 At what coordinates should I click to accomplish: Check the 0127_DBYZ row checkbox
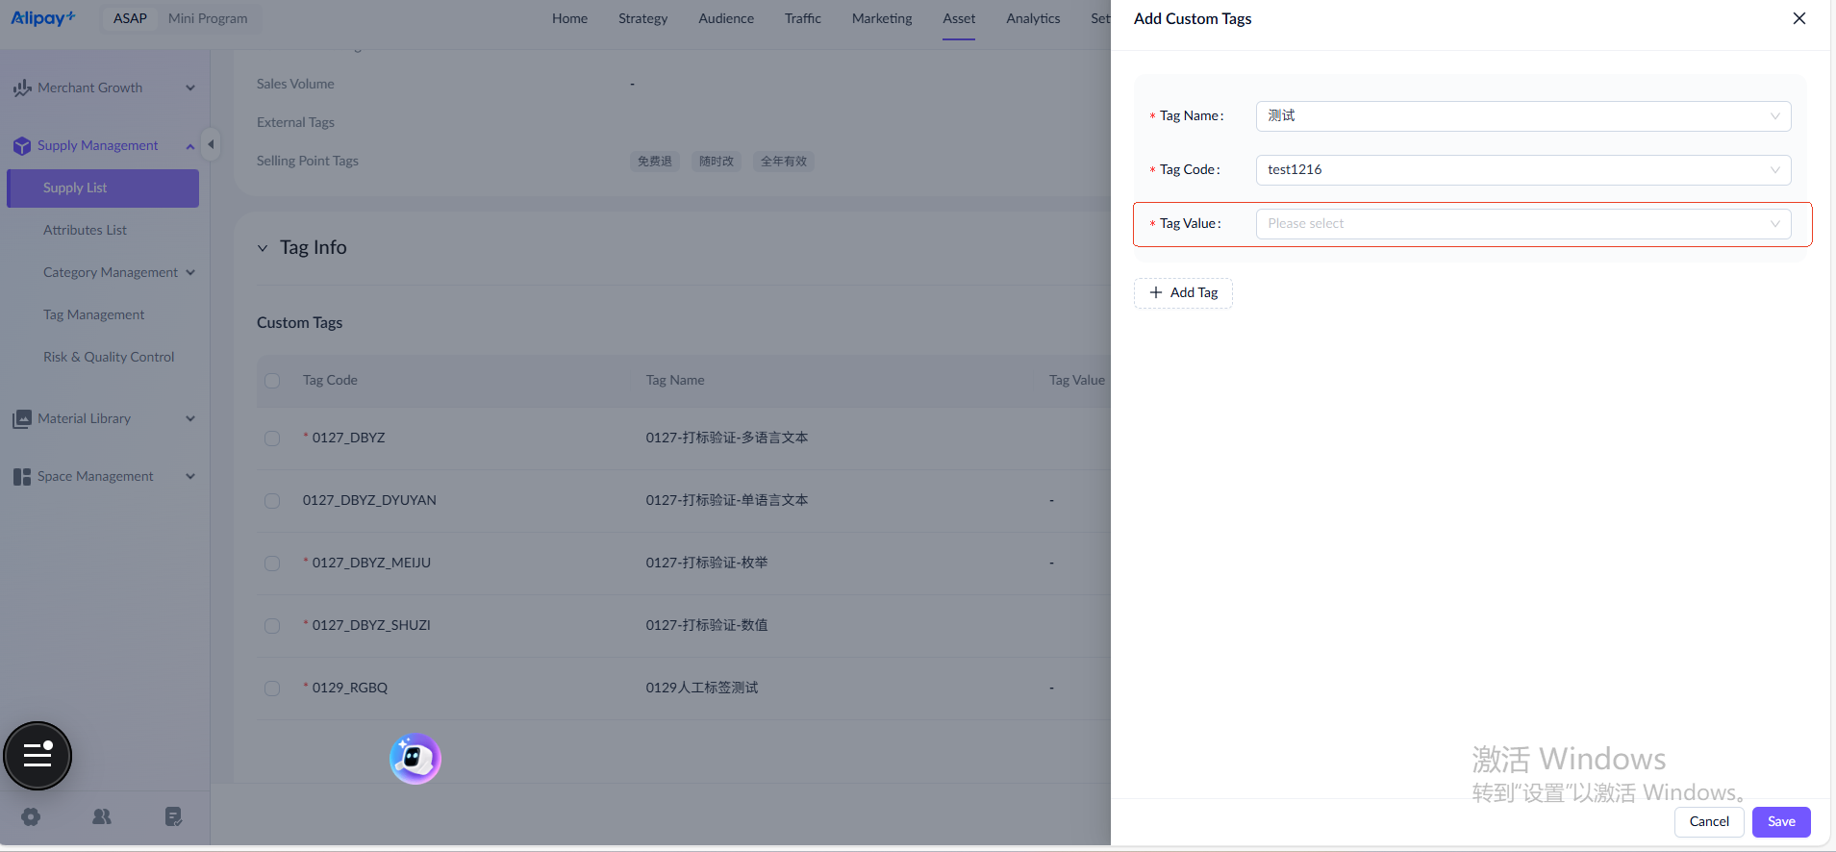coord(272,439)
